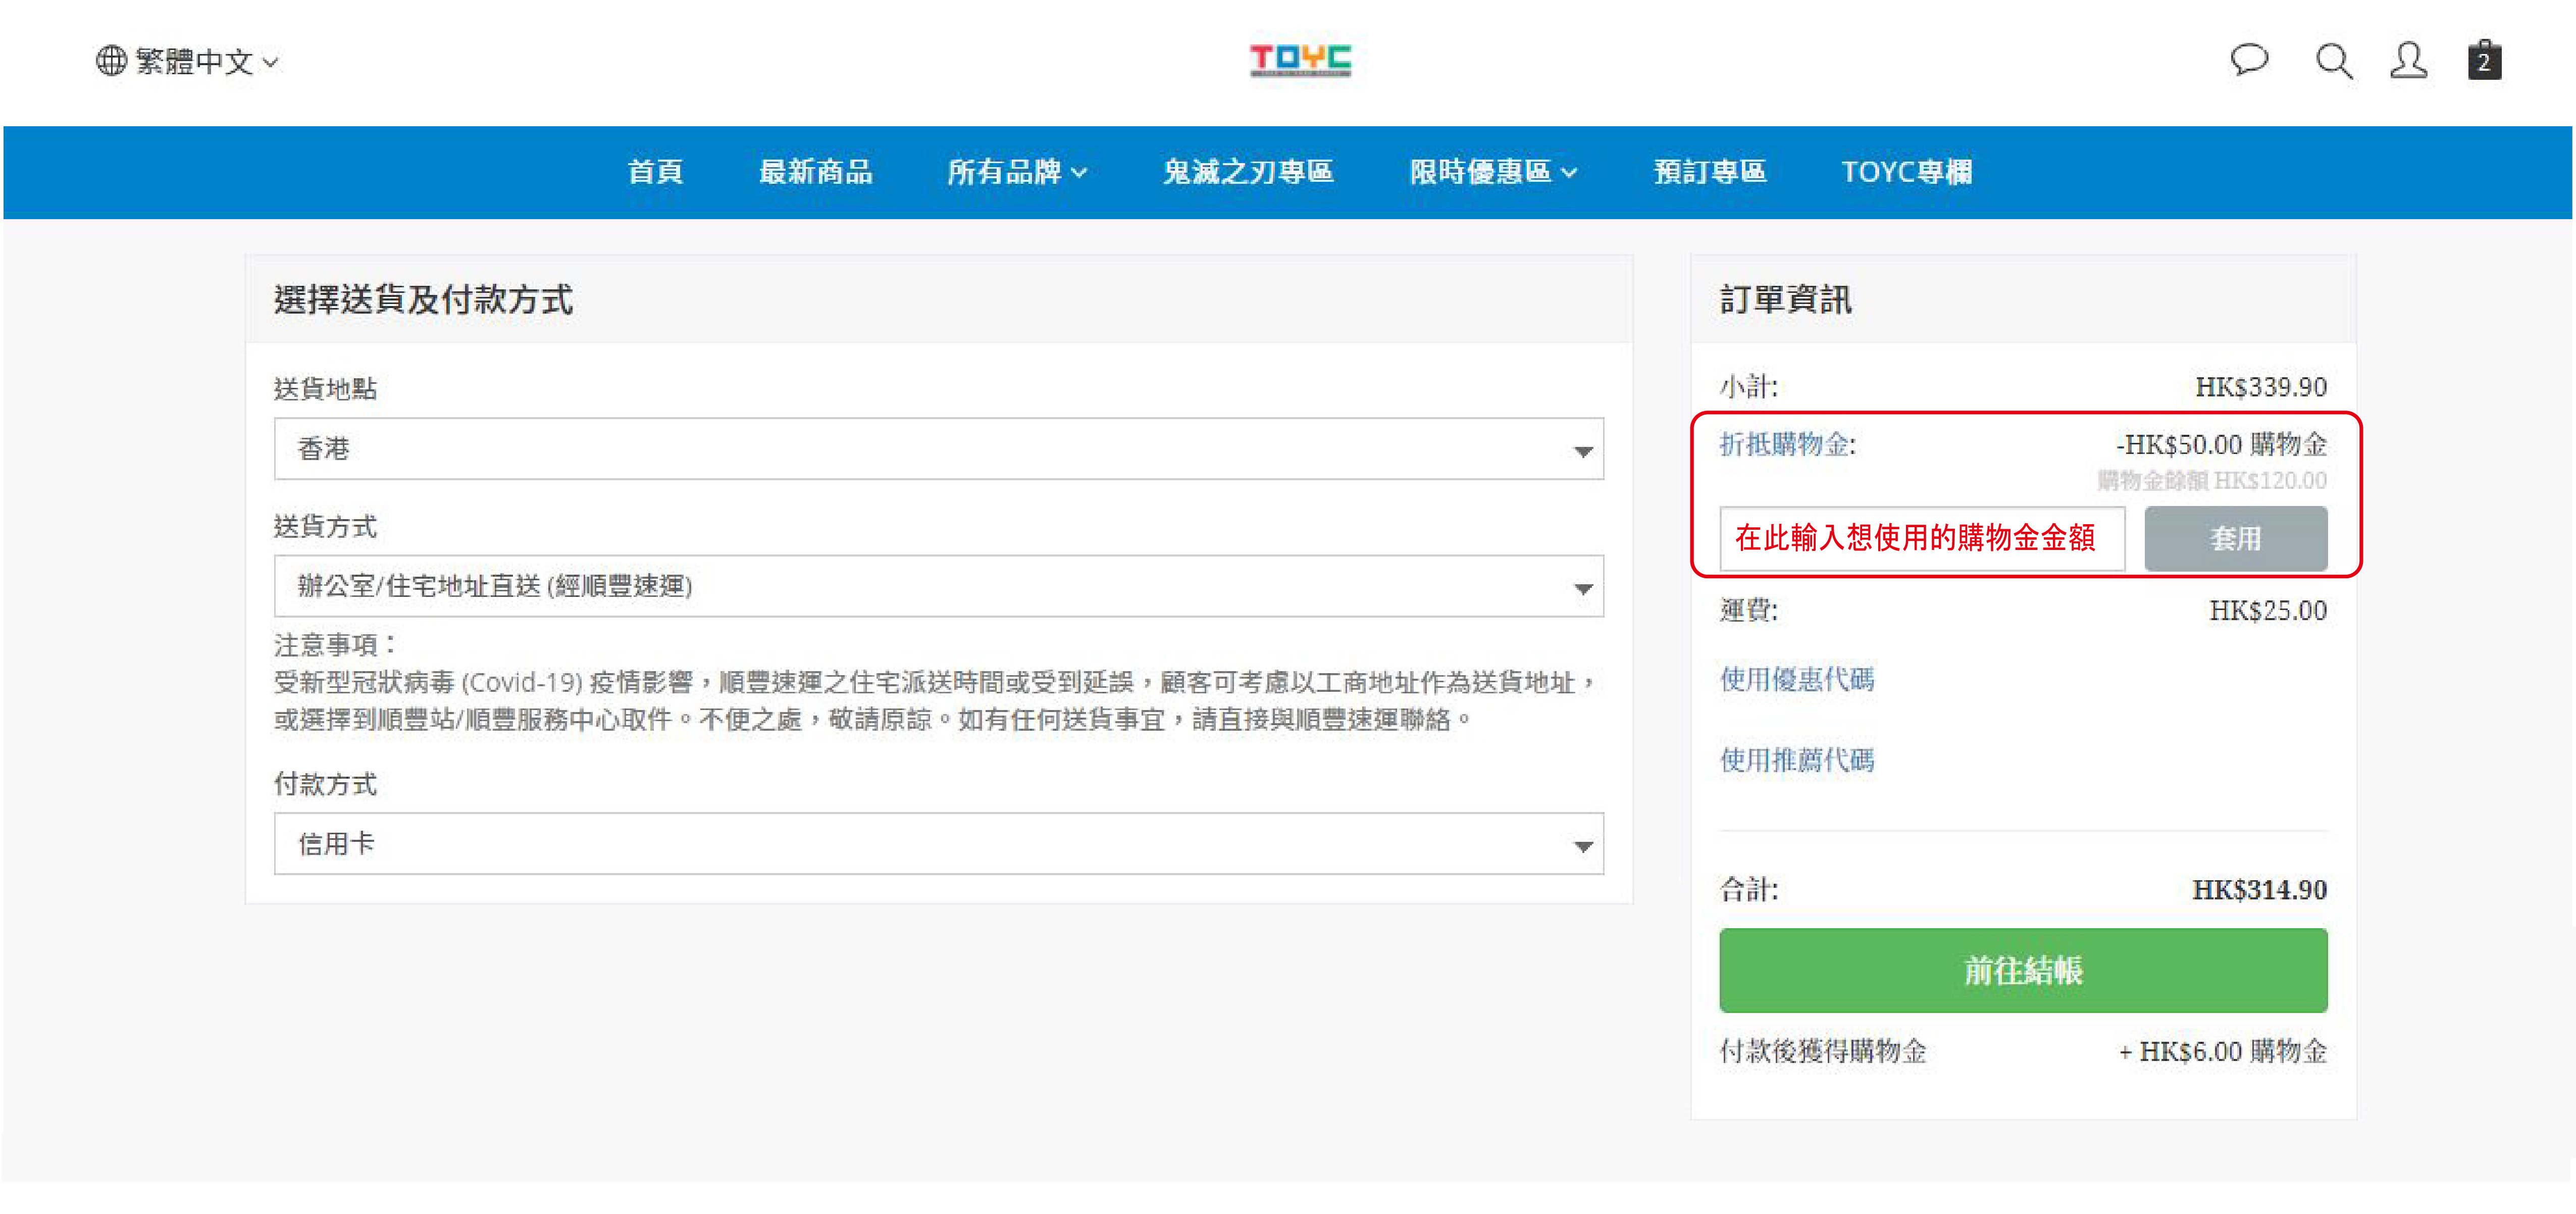This screenshot has width=2576, height=1214.
Task: Open the 送貨方式 delivery method dropdown
Action: [x=938, y=586]
